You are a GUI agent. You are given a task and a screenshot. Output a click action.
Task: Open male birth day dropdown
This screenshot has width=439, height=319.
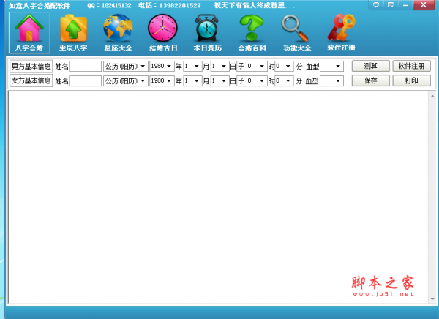tap(219, 67)
